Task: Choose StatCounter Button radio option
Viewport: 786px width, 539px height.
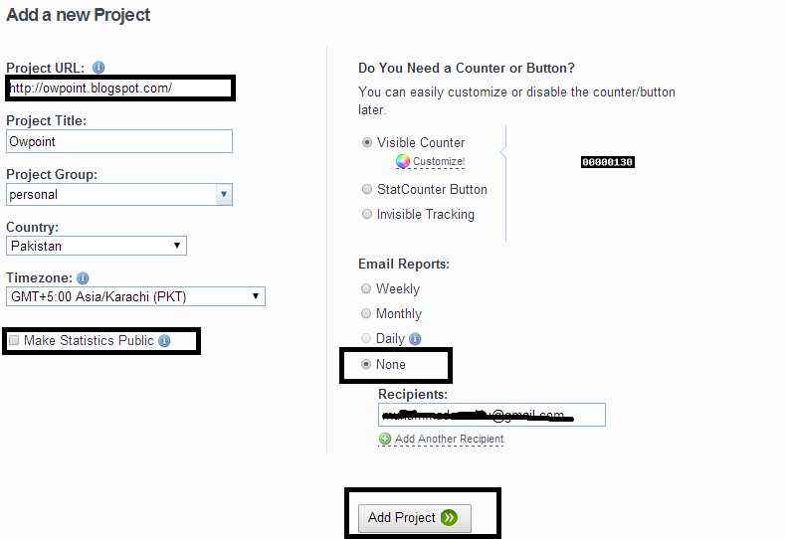Action: click(366, 189)
